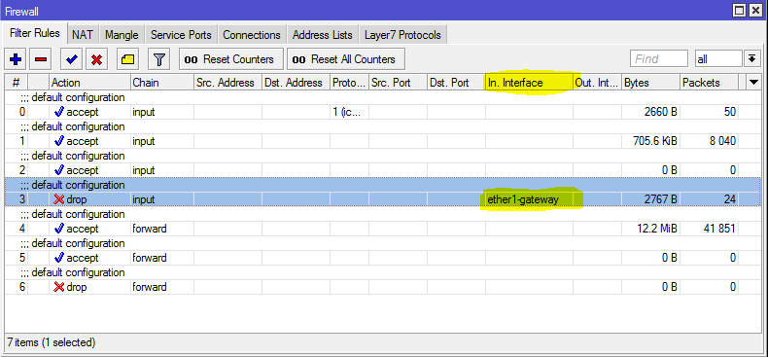Screen dimensions: 768x357
Task: Click the Reset Counters button
Action: [x=231, y=59]
